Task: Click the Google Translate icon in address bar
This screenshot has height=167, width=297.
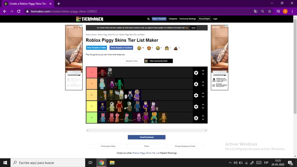Action: tap(255, 11)
